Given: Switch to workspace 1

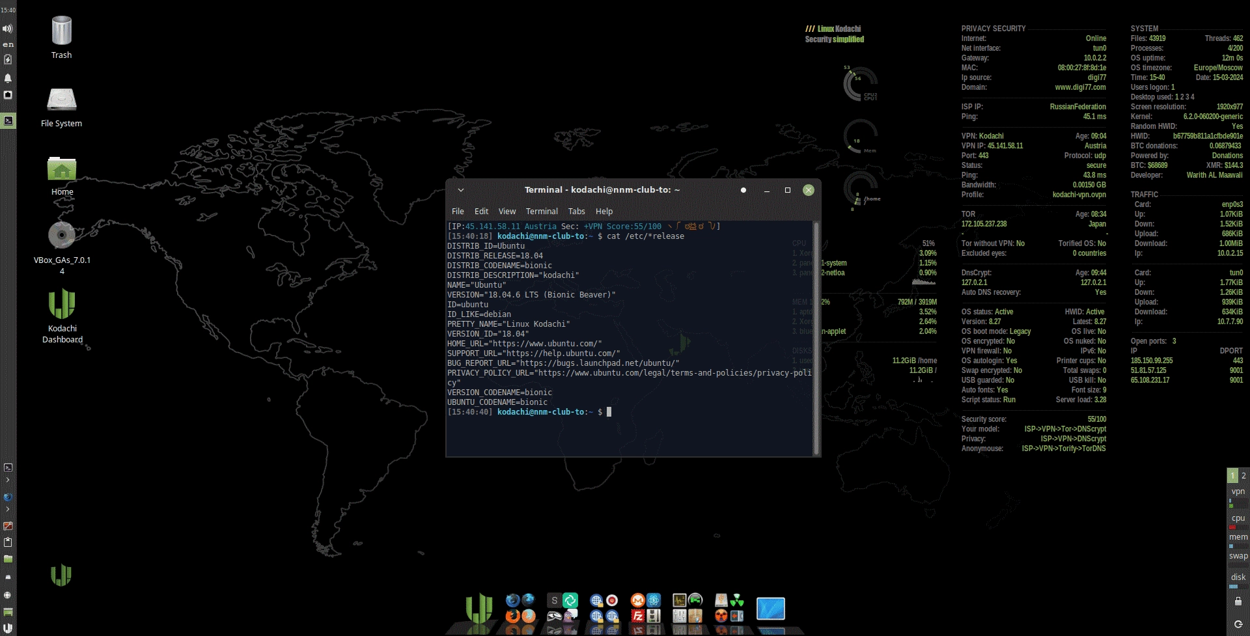Looking at the screenshot, I should 1232,475.
